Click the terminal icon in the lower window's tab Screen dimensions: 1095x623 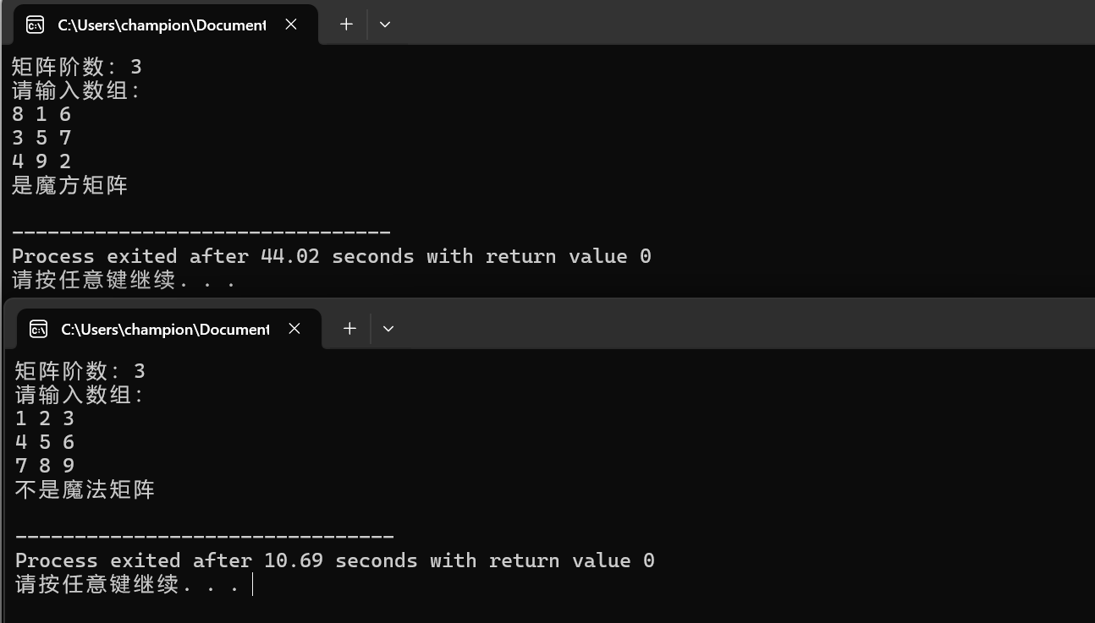click(39, 329)
